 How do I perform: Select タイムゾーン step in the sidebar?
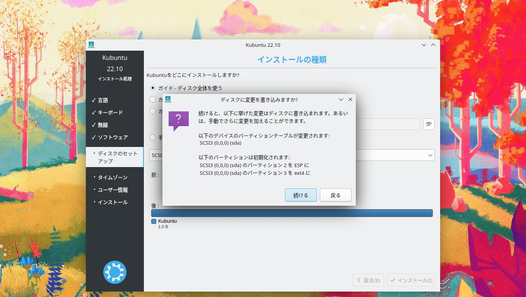point(110,178)
